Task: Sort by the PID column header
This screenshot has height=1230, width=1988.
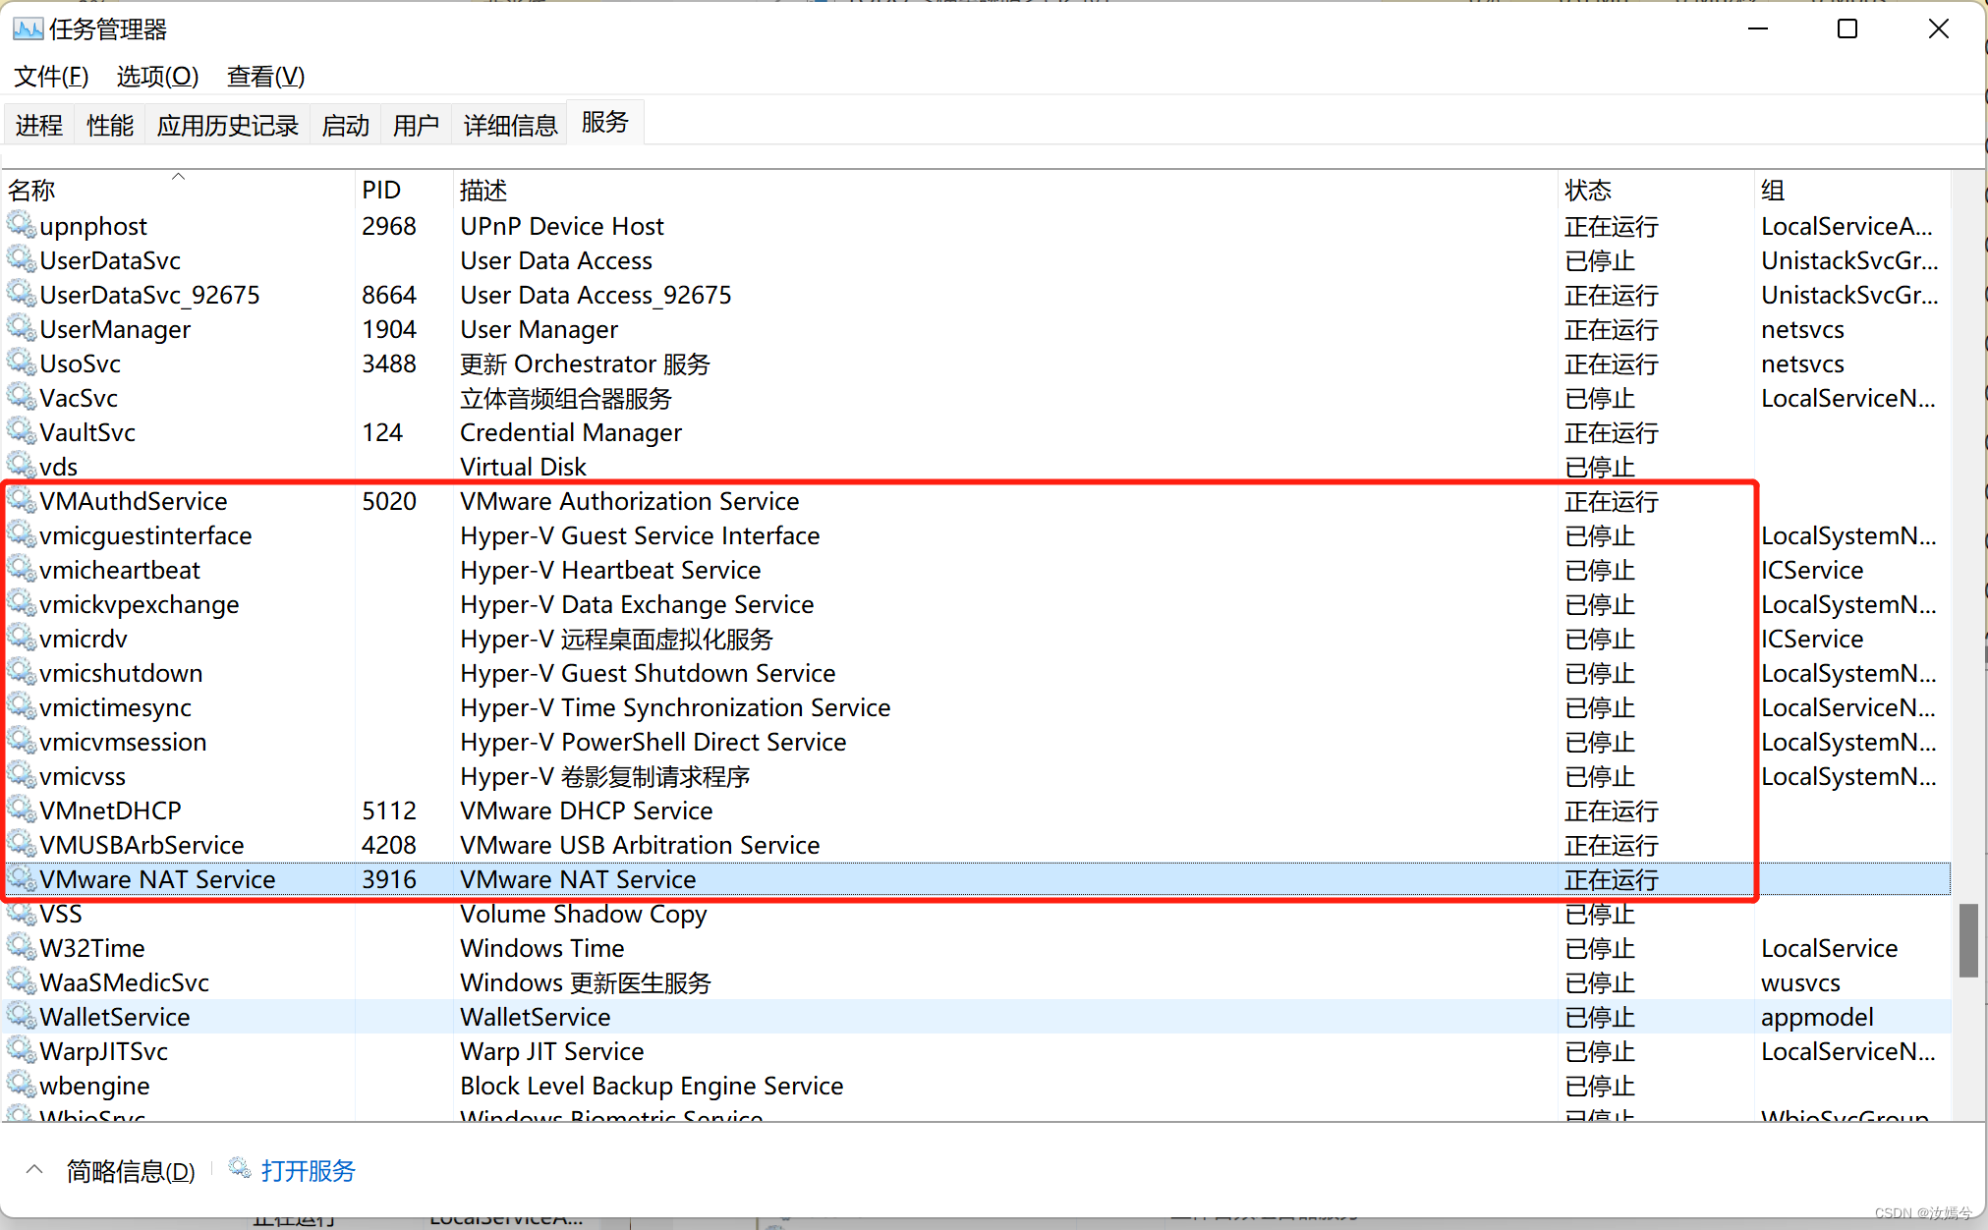Action: (x=404, y=189)
